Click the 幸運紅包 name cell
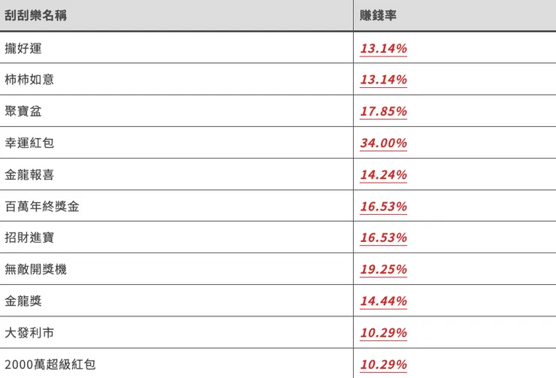The height and width of the screenshot is (378, 556). coord(29,144)
